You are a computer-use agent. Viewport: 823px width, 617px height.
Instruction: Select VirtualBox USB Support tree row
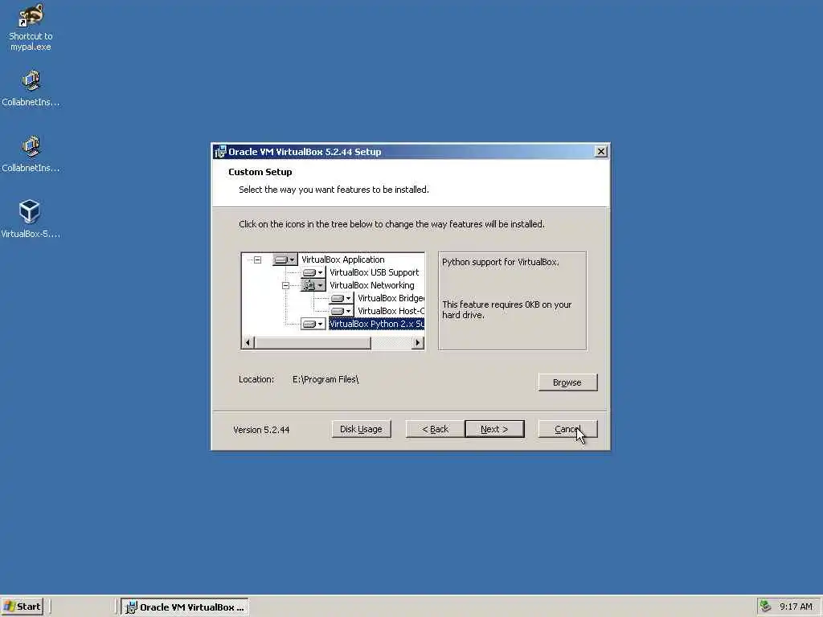[375, 273]
